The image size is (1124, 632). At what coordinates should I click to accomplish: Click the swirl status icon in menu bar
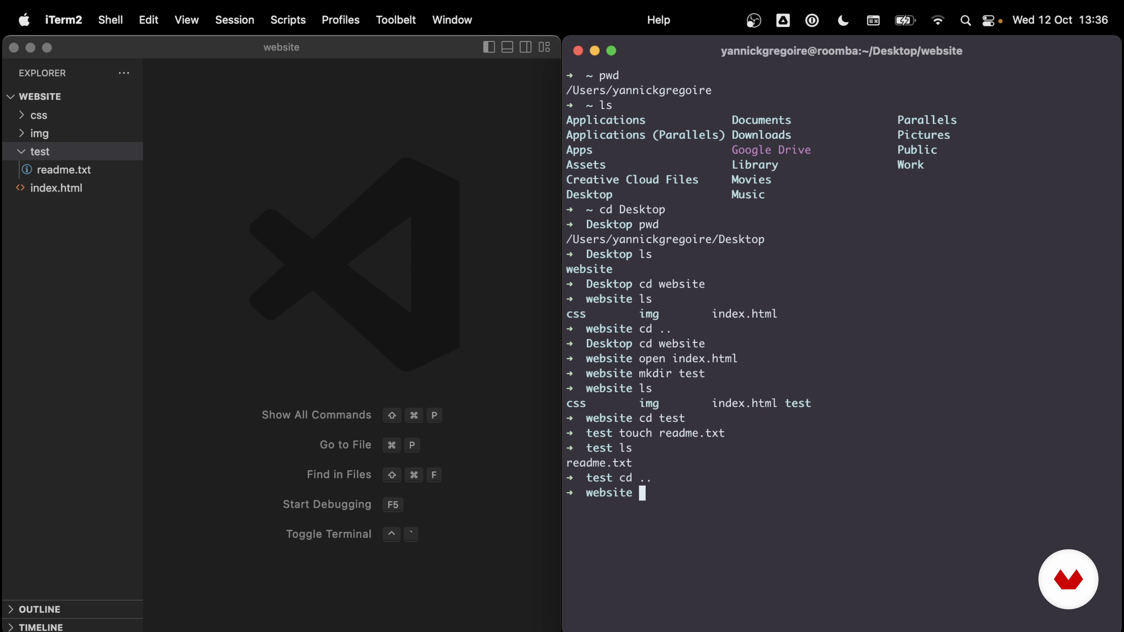click(753, 20)
